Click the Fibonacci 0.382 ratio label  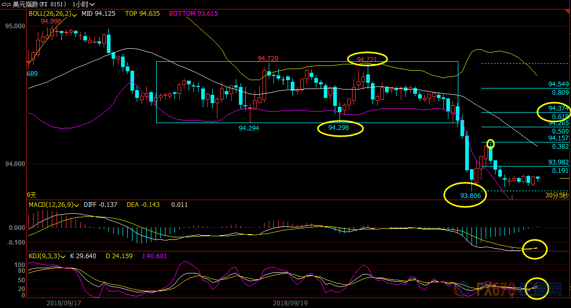coord(560,147)
